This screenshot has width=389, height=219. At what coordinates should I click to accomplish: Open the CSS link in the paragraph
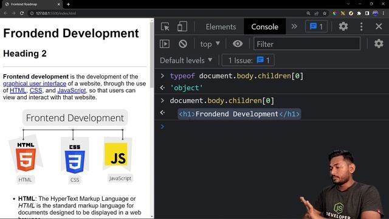tap(36, 91)
